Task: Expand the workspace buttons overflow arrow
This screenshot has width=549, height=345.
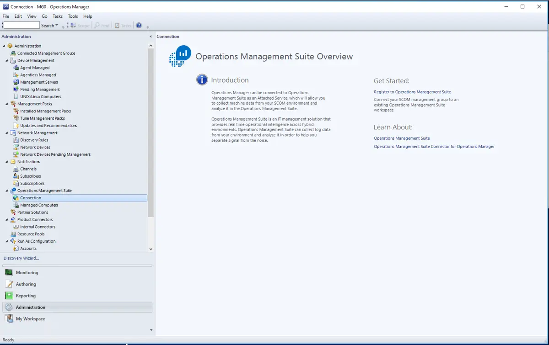Action: point(151,330)
